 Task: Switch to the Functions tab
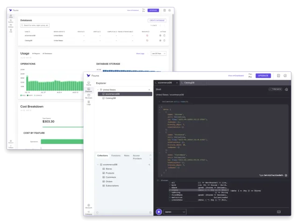click(x=116, y=155)
